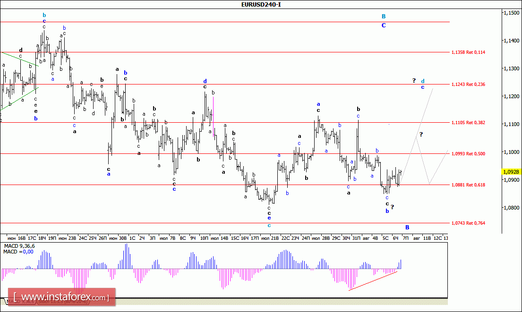The height and width of the screenshot is (312, 522).
Task: Click the MACD 9,36,6 indicator label
Action: tap(19, 246)
